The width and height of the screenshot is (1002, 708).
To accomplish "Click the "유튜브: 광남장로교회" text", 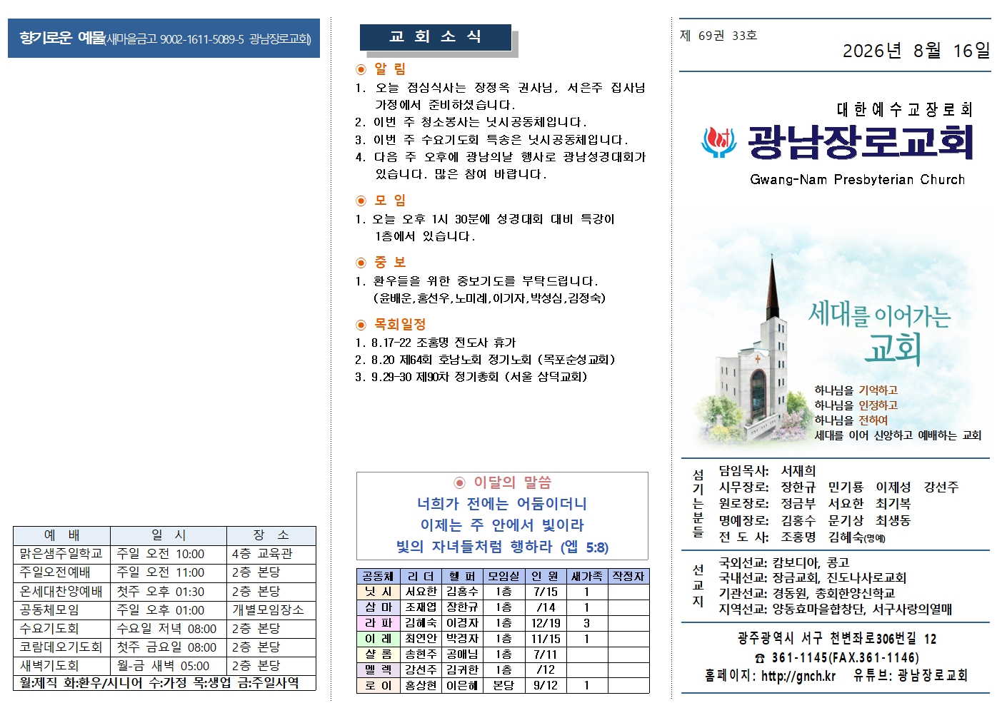I will [x=911, y=676].
